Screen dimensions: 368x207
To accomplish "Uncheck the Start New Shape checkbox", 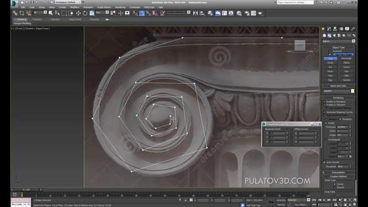I will [x=330, y=55].
